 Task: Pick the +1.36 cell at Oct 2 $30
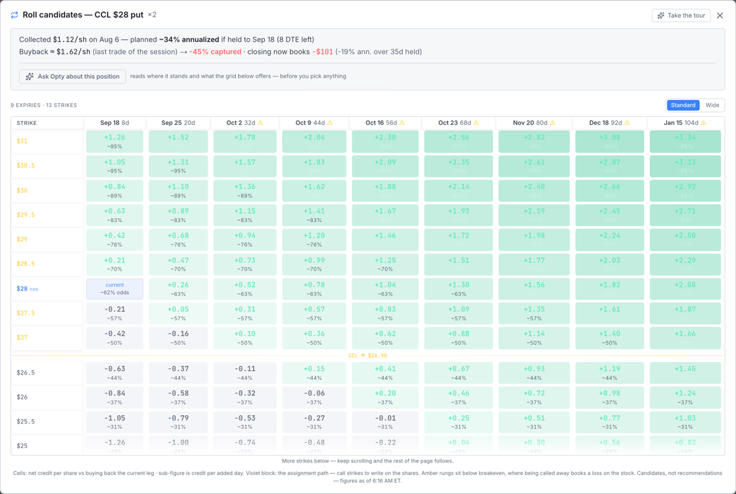tap(244, 191)
